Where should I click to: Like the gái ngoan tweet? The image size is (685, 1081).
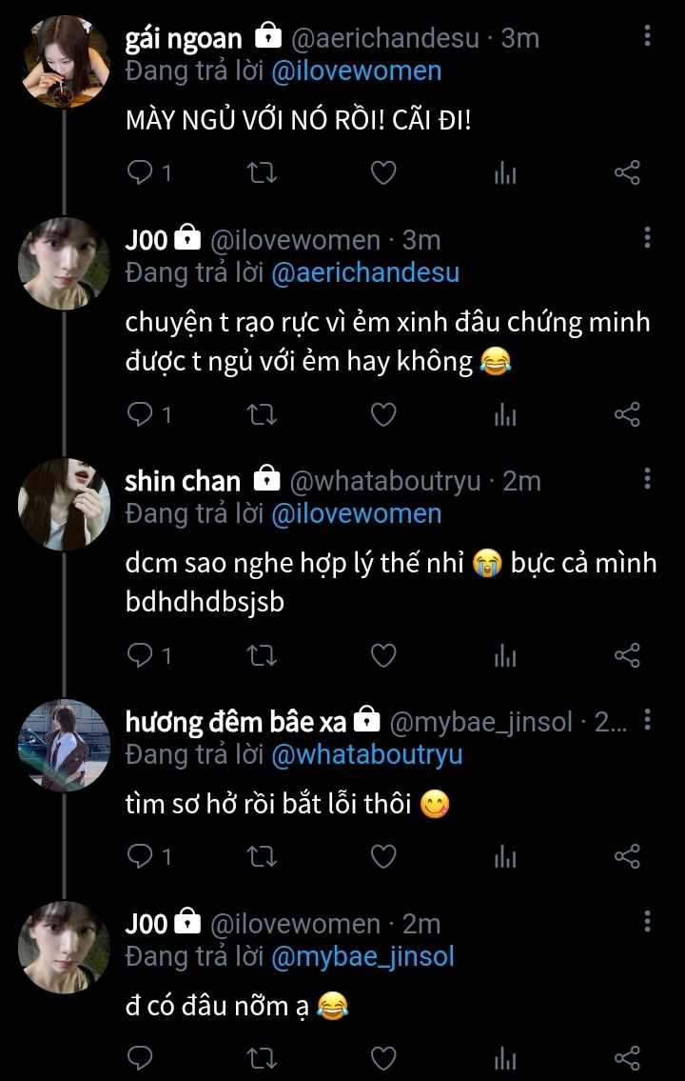click(x=382, y=173)
